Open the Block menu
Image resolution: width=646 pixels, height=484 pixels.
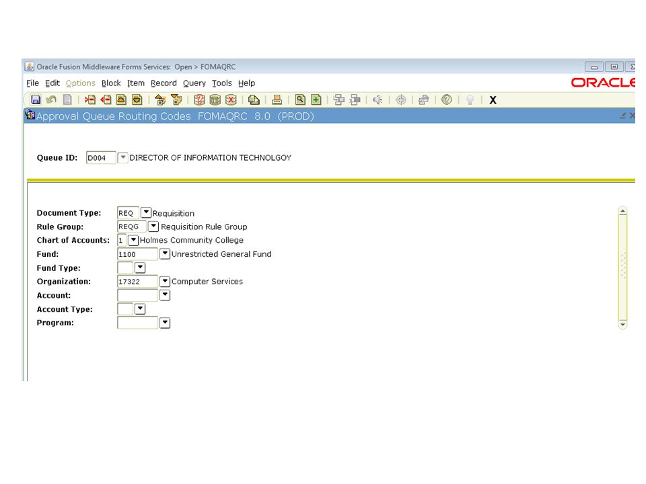click(111, 83)
